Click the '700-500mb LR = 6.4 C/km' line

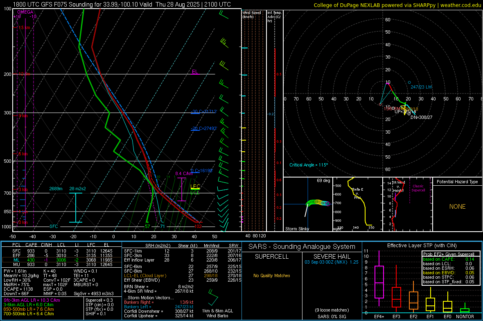pyautogui.click(x=29, y=314)
